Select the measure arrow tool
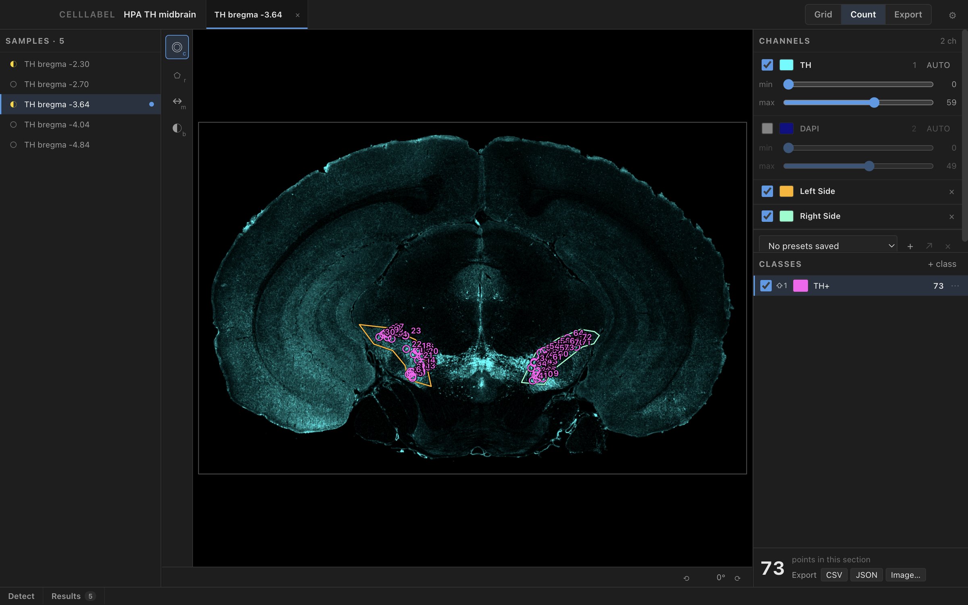 coord(177,101)
